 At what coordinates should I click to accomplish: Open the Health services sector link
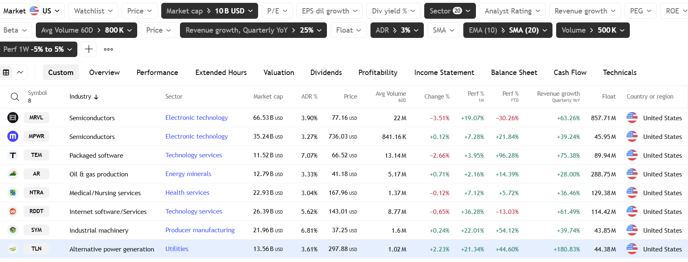pyautogui.click(x=187, y=193)
